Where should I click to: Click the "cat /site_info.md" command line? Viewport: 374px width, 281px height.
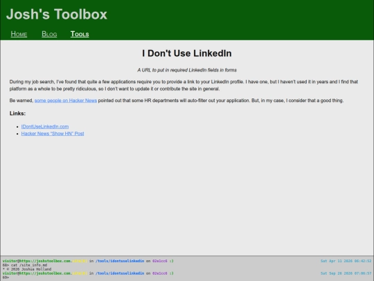(29, 265)
